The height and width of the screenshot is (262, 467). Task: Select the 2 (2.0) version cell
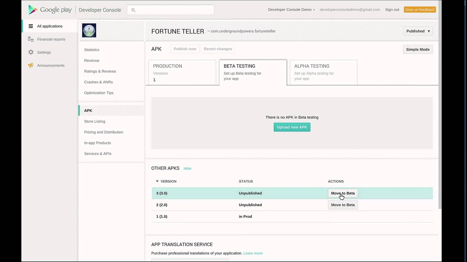point(162,205)
